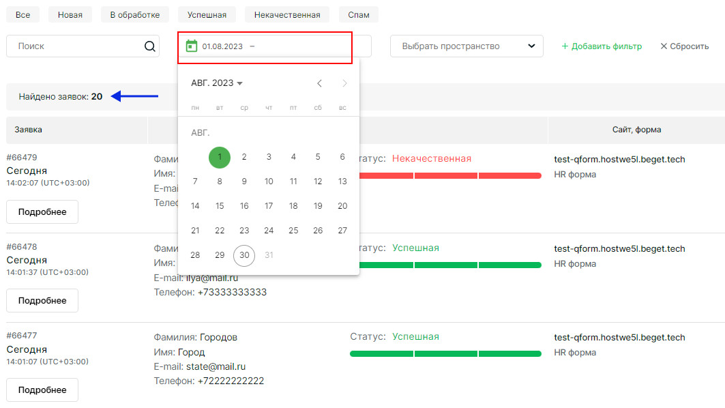
Task: Open Подробнее for request #66477
Action: (42, 390)
